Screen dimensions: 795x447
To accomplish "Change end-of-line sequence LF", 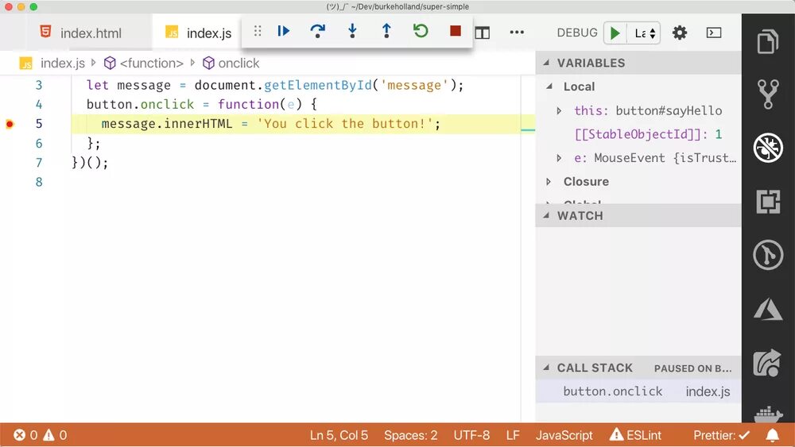I will [x=513, y=435].
